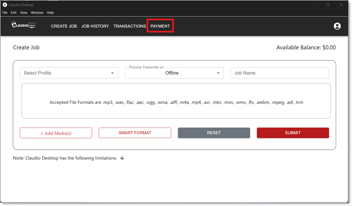This screenshot has height=206, width=352.
Task: Go to the Create Job tab
Action: pyautogui.click(x=64, y=26)
